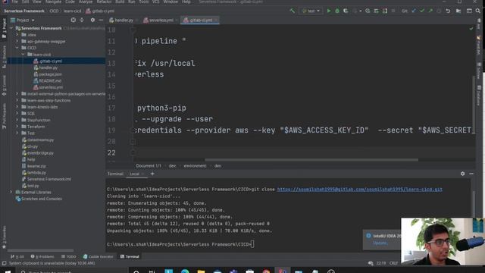Hide the Terminal panel with minus icon
Image resolution: width=485 pixels, height=273 pixels.
tap(471, 174)
